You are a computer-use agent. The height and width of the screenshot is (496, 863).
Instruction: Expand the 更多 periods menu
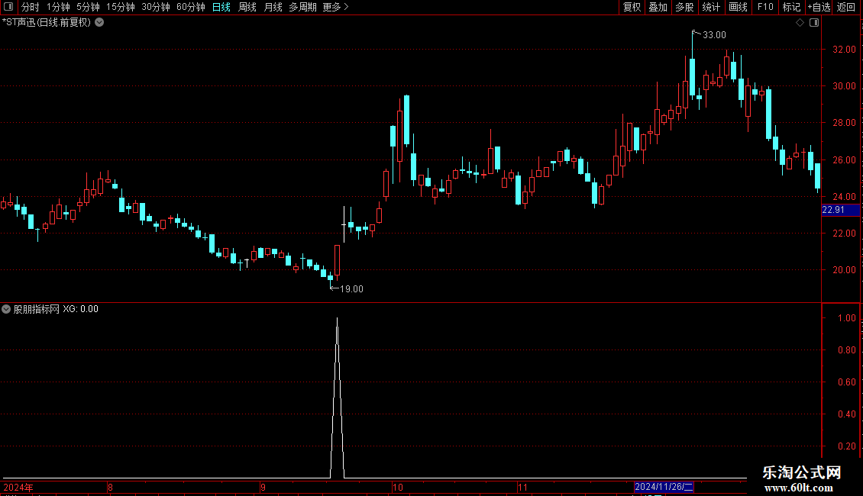coord(336,7)
